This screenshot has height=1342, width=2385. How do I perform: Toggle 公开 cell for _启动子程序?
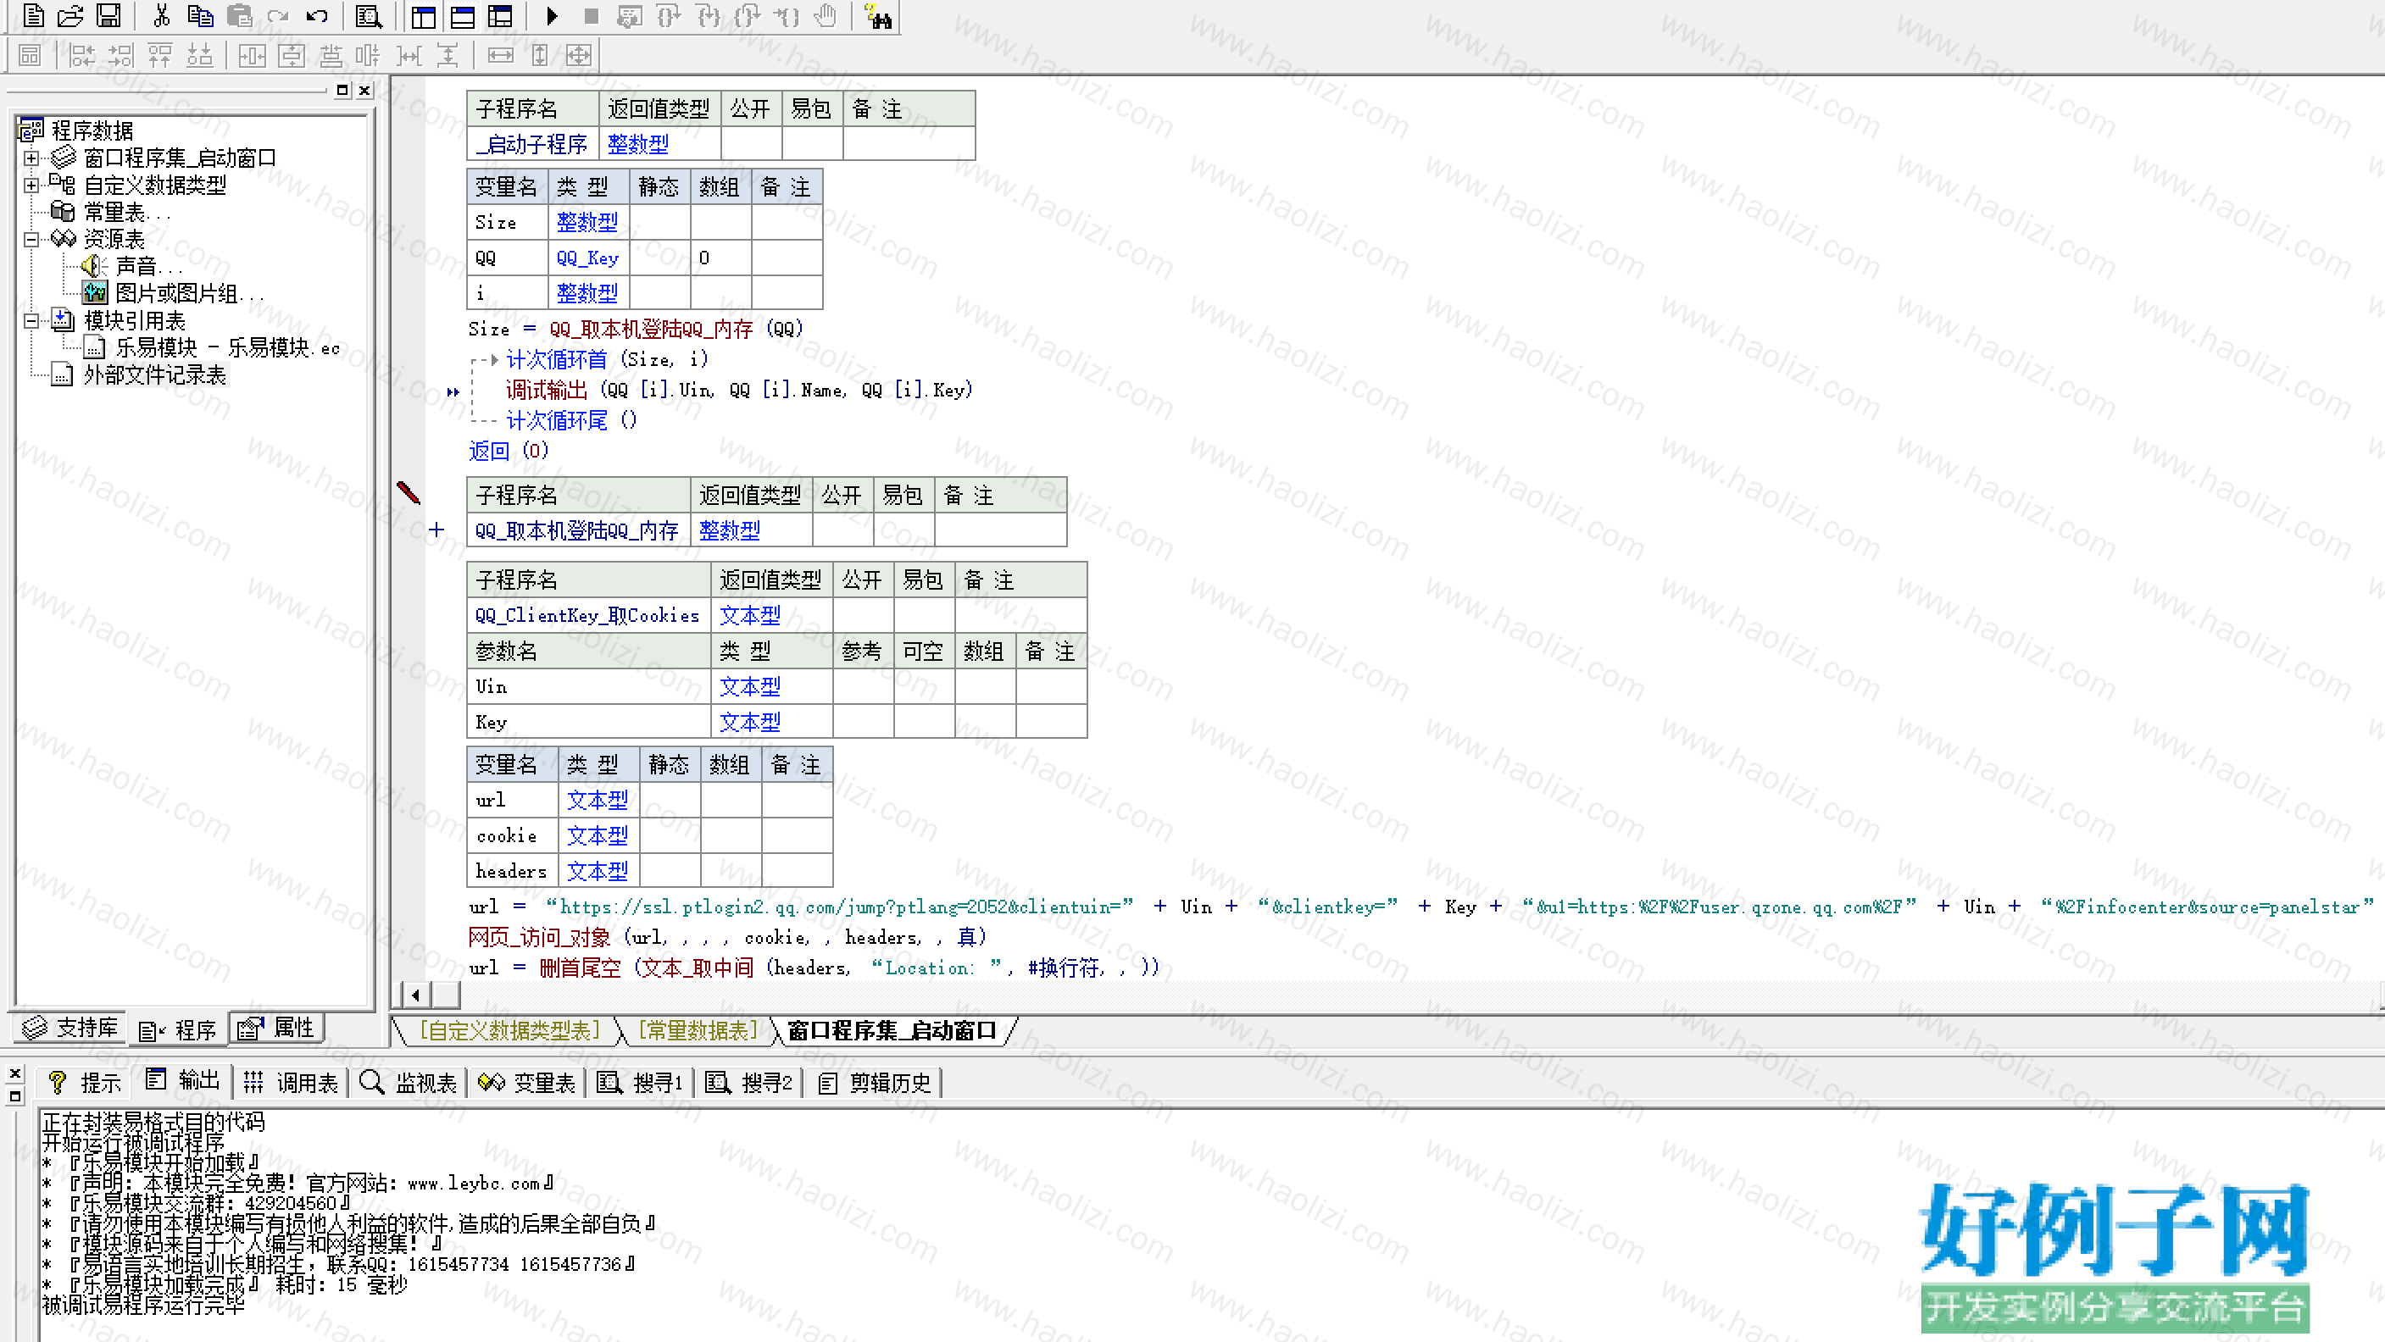click(x=751, y=144)
